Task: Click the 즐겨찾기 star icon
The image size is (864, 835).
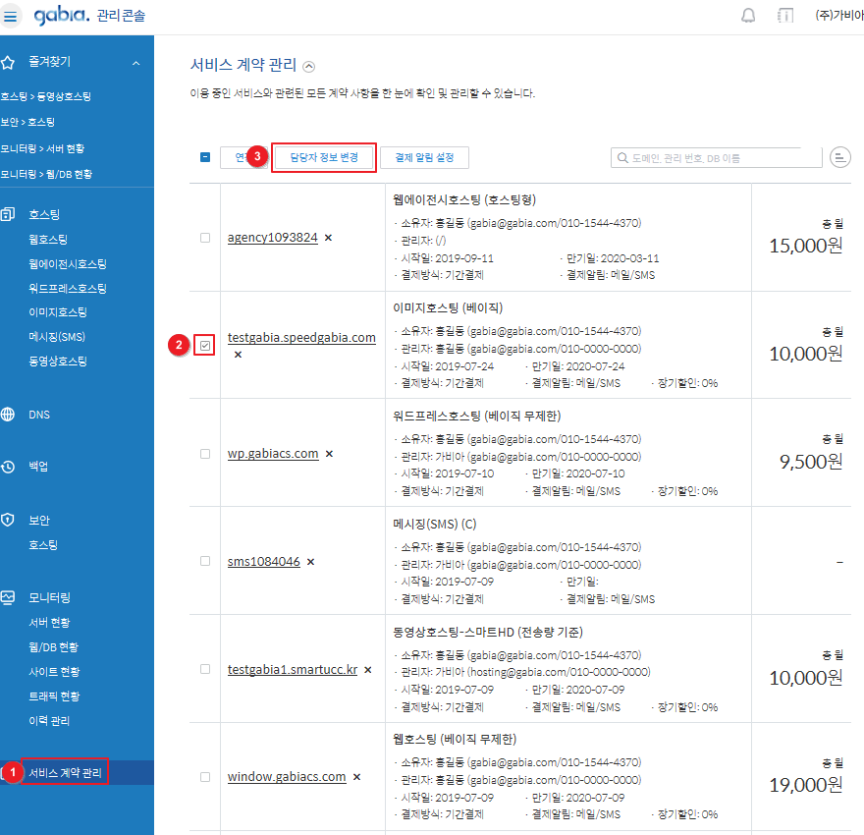Action: 8,62
